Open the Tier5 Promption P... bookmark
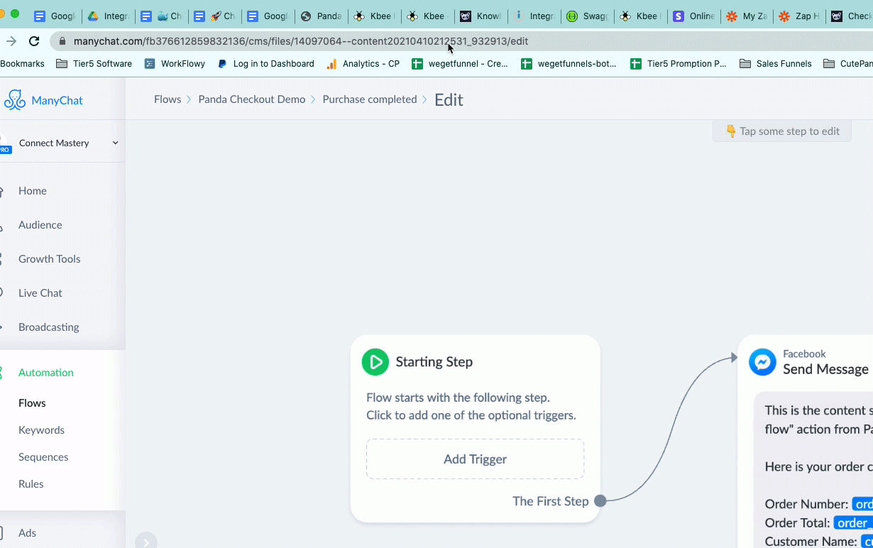Image resolution: width=873 pixels, height=548 pixels. [x=679, y=64]
